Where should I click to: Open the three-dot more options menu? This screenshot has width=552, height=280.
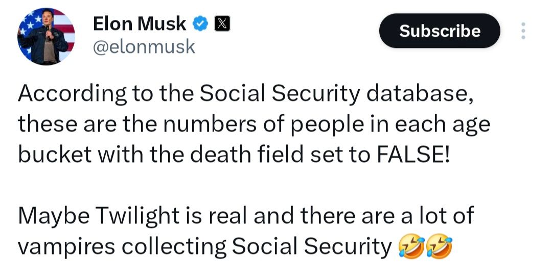coord(523,31)
